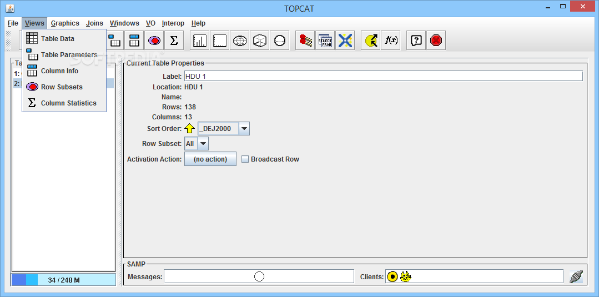The height and width of the screenshot is (297, 599).
Task: Click the Columns value 13
Action: (188, 117)
